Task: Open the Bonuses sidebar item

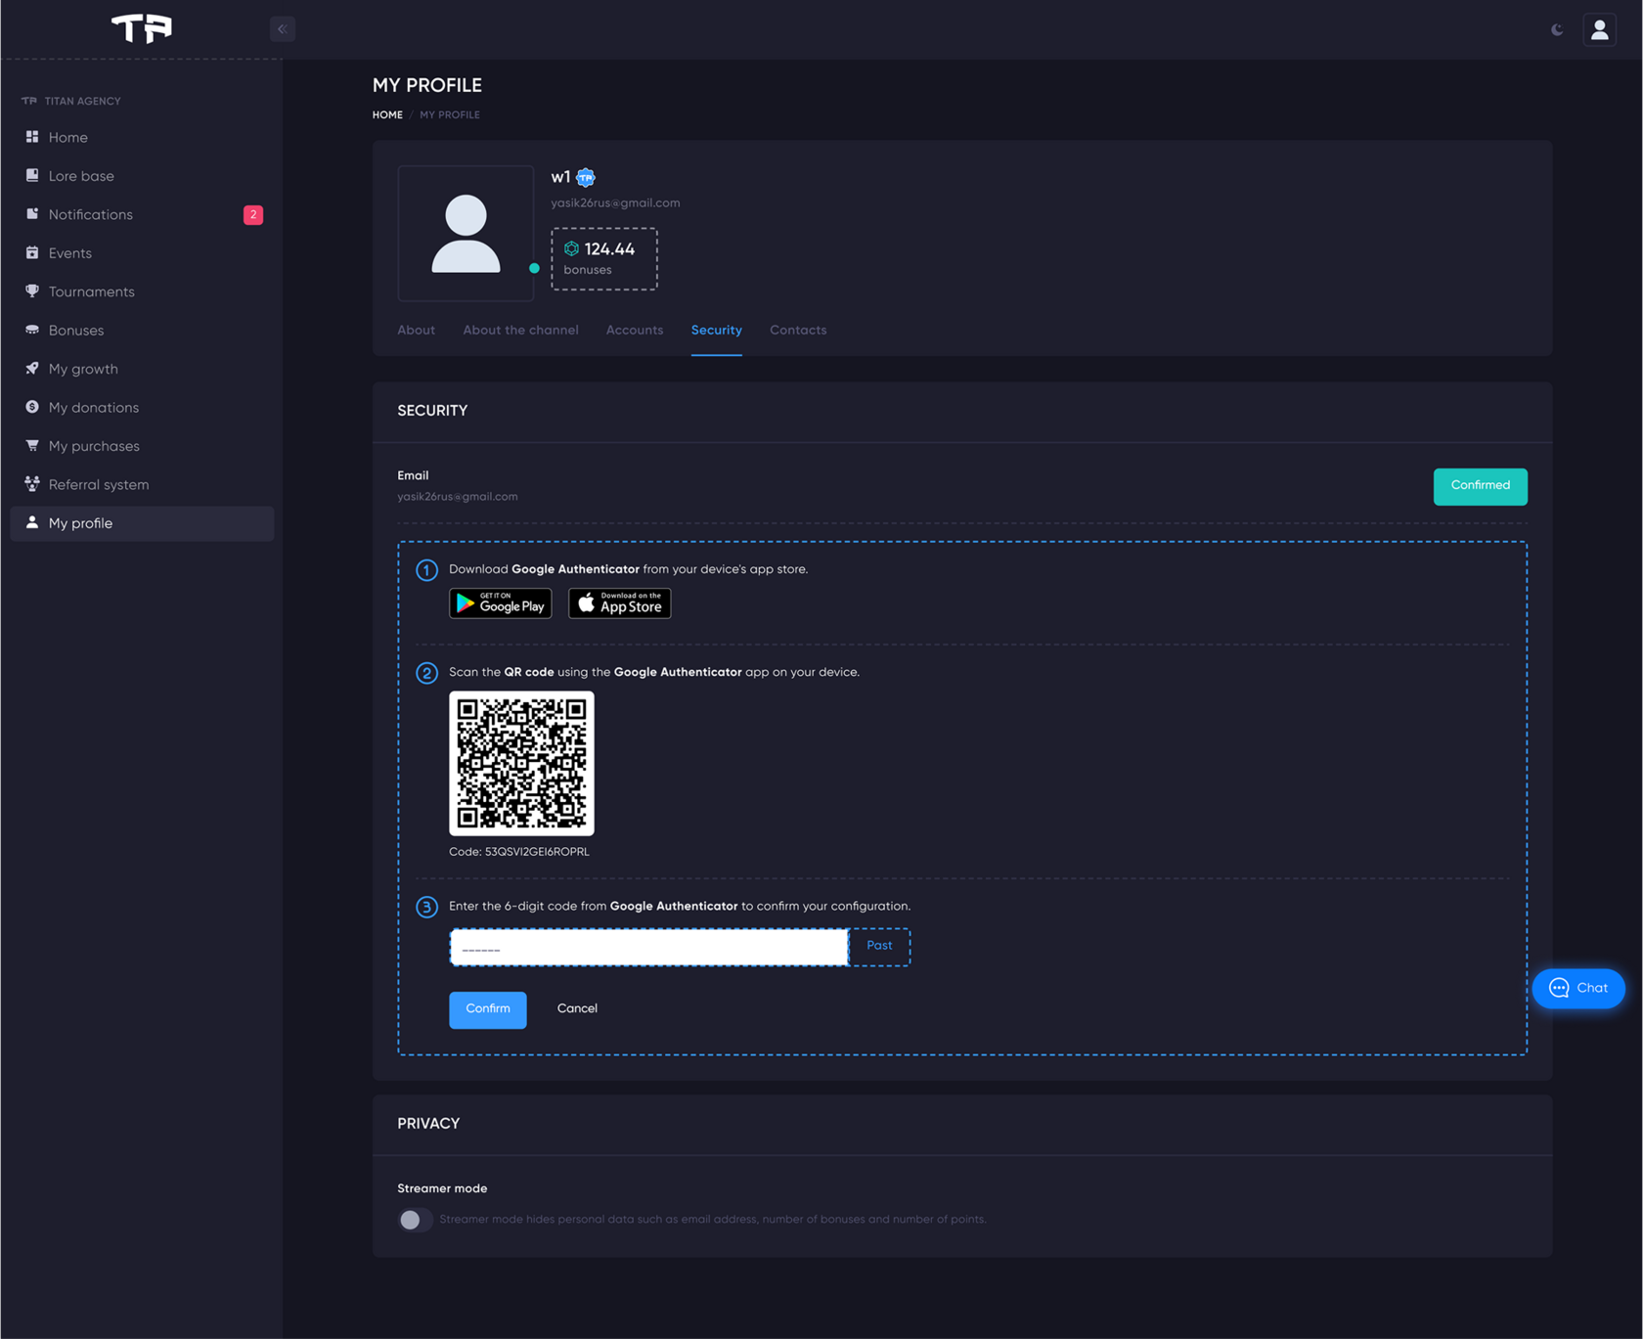Action: (142, 331)
